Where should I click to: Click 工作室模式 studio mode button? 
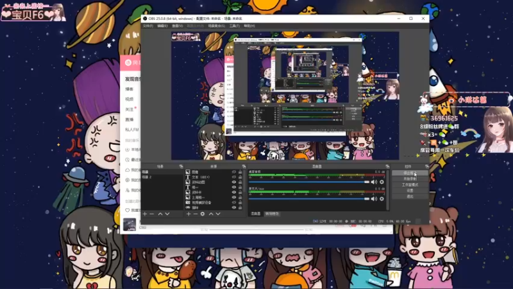(x=410, y=185)
